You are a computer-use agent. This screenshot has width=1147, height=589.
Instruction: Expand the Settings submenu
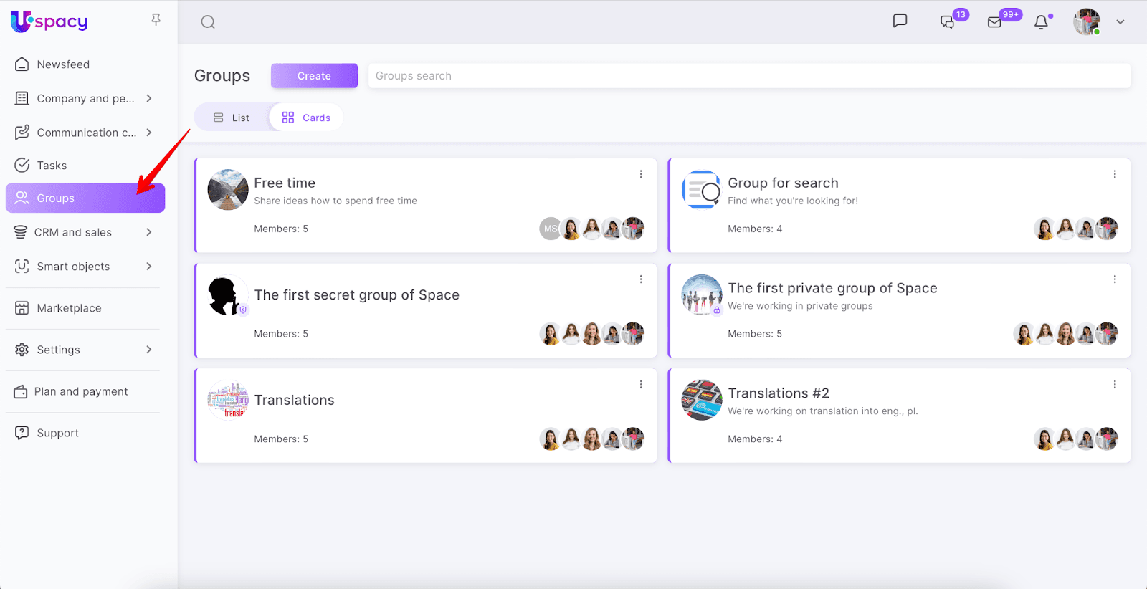tap(148, 350)
